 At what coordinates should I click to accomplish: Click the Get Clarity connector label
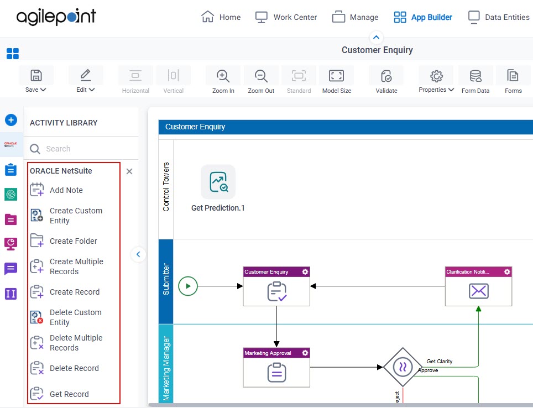click(x=439, y=362)
